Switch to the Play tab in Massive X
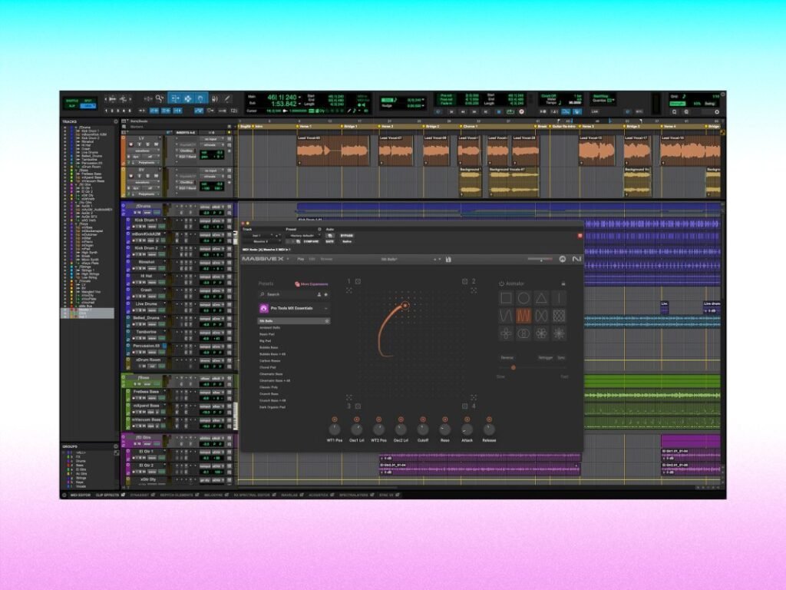Image resolution: width=786 pixels, height=590 pixels. [x=301, y=260]
